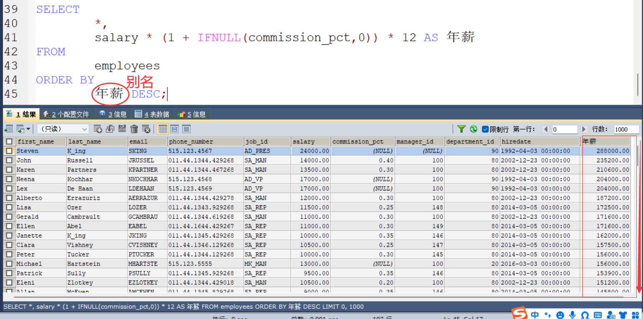Click the IME user account icon

[611, 315]
